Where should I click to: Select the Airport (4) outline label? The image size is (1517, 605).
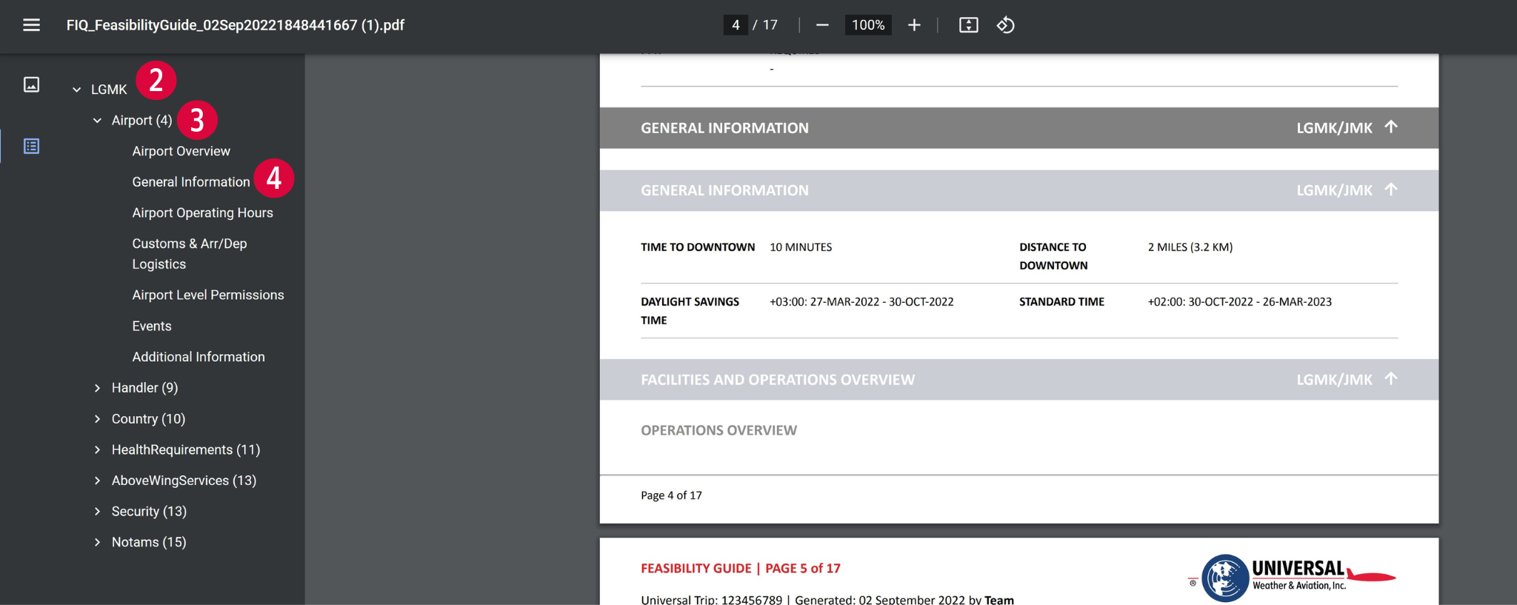(141, 120)
